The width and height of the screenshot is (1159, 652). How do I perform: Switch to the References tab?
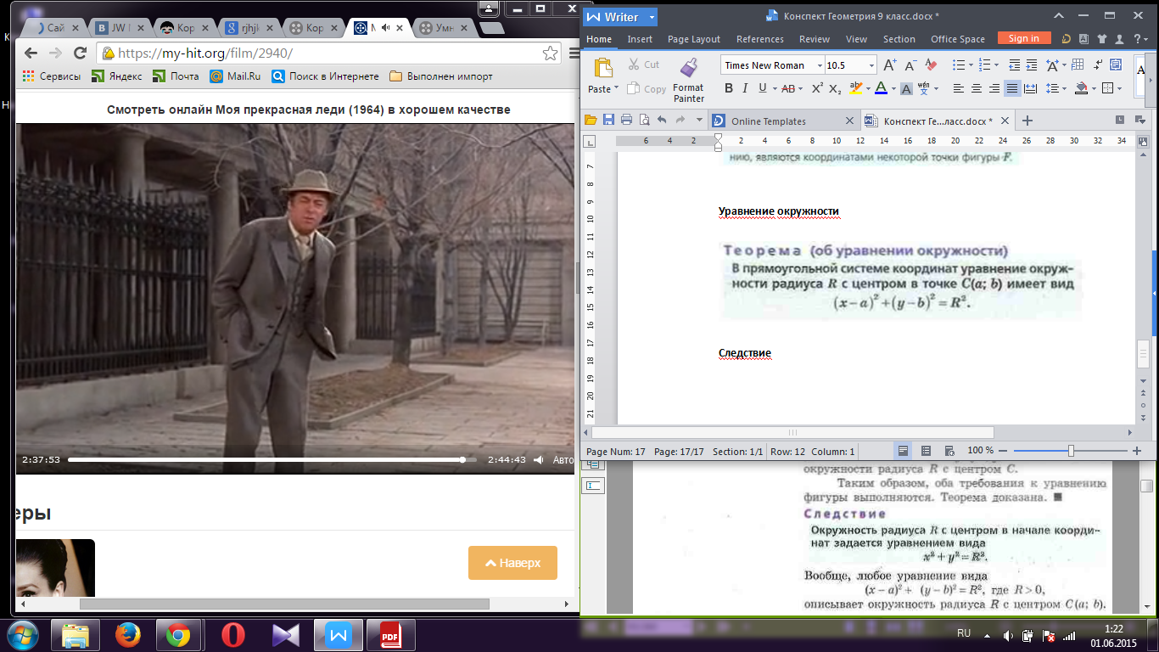tap(760, 39)
